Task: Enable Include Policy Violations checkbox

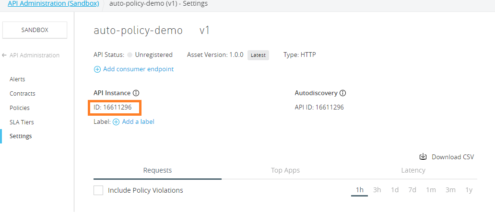Action: pos(98,190)
